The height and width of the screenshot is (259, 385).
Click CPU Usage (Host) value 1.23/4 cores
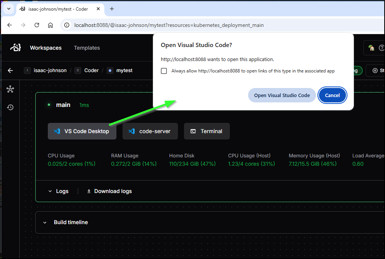click(251, 164)
